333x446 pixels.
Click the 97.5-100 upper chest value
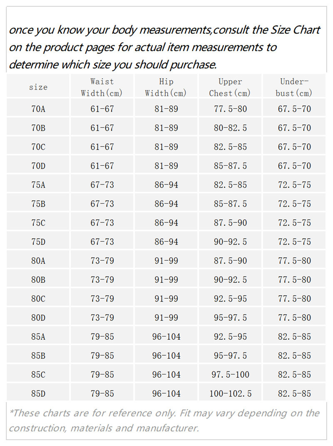[230, 374]
